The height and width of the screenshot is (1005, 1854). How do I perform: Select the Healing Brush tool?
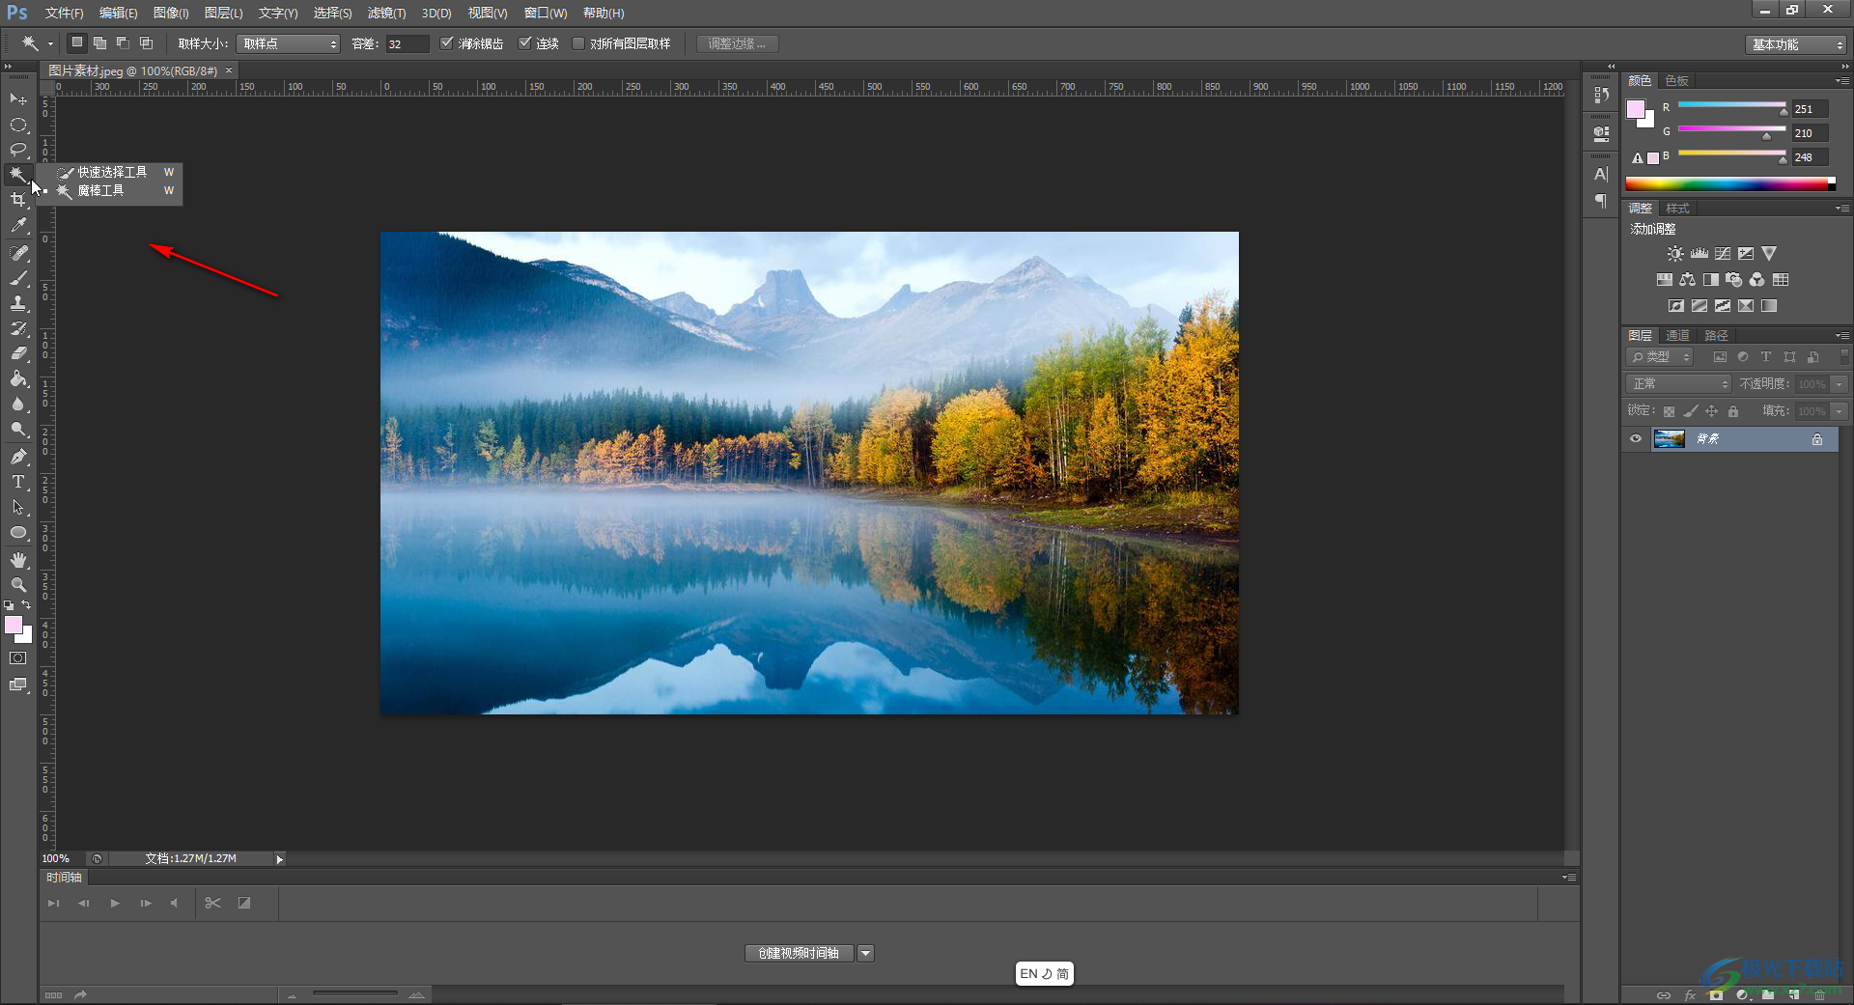click(x=18, y=253)
